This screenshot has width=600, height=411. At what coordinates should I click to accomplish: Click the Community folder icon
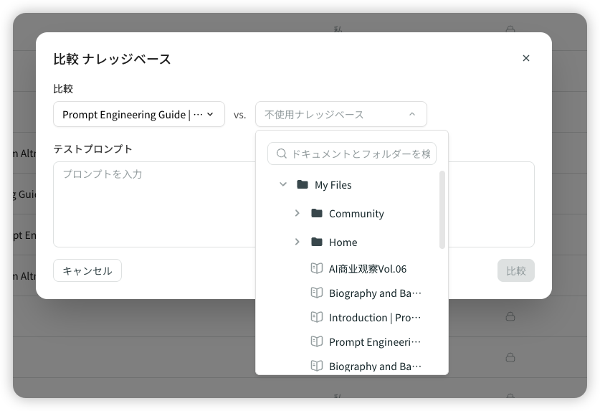click(317, 213)
